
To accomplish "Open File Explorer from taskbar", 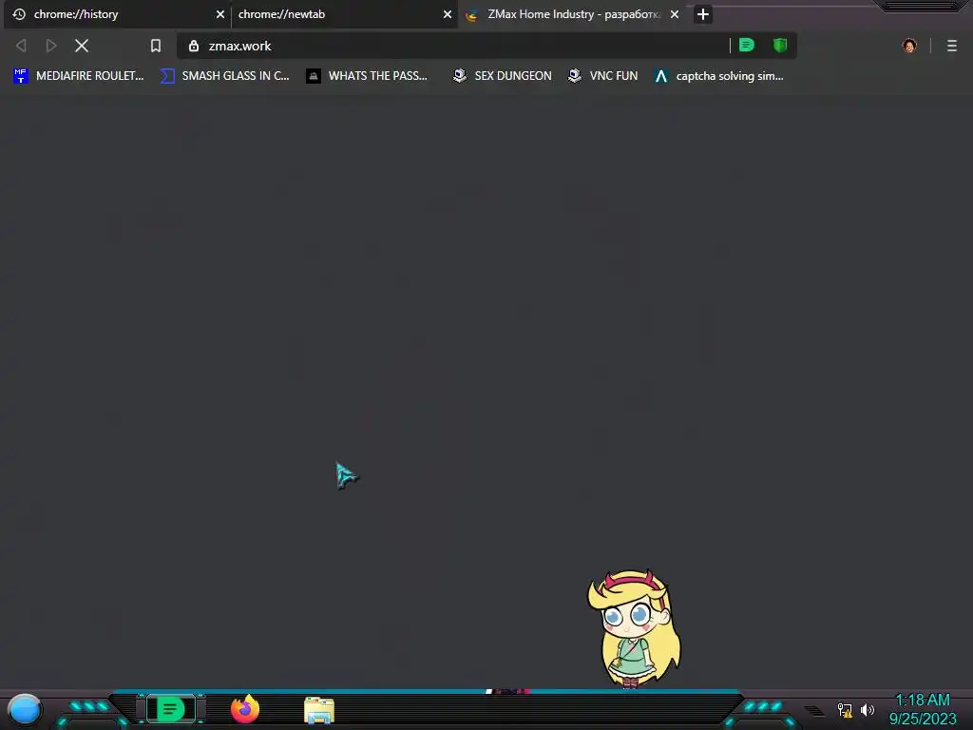I will [319, 710].
